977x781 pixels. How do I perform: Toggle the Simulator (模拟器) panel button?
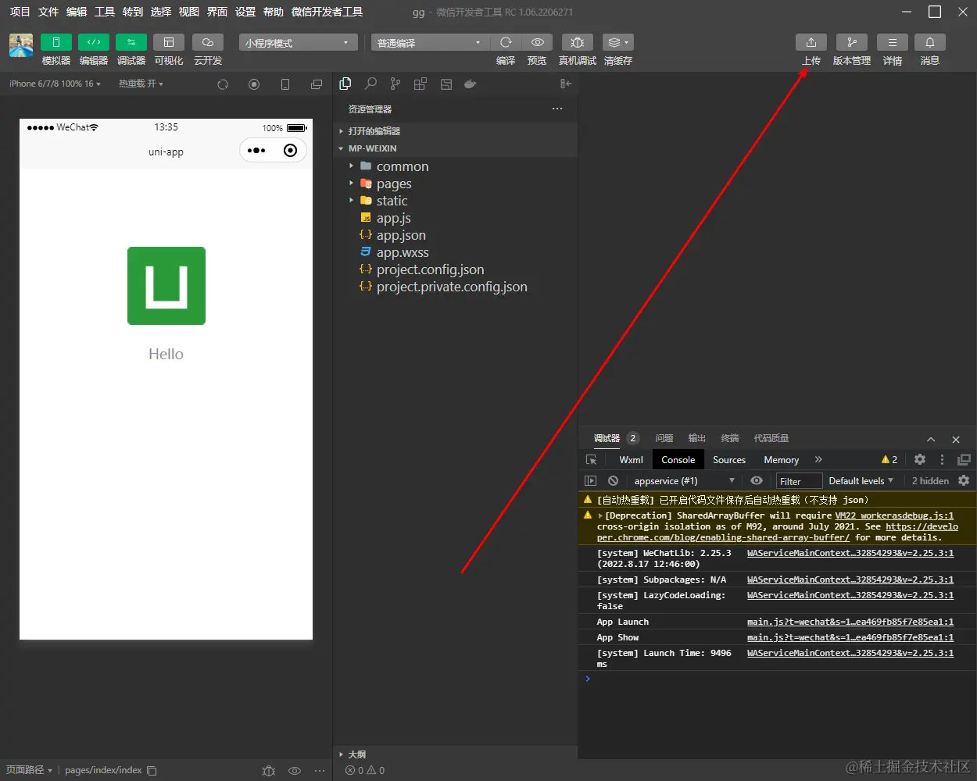coord(56,42)
